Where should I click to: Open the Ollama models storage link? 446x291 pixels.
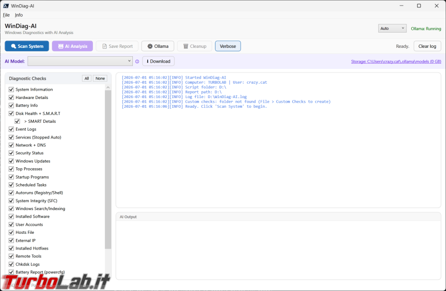[396, 61]
